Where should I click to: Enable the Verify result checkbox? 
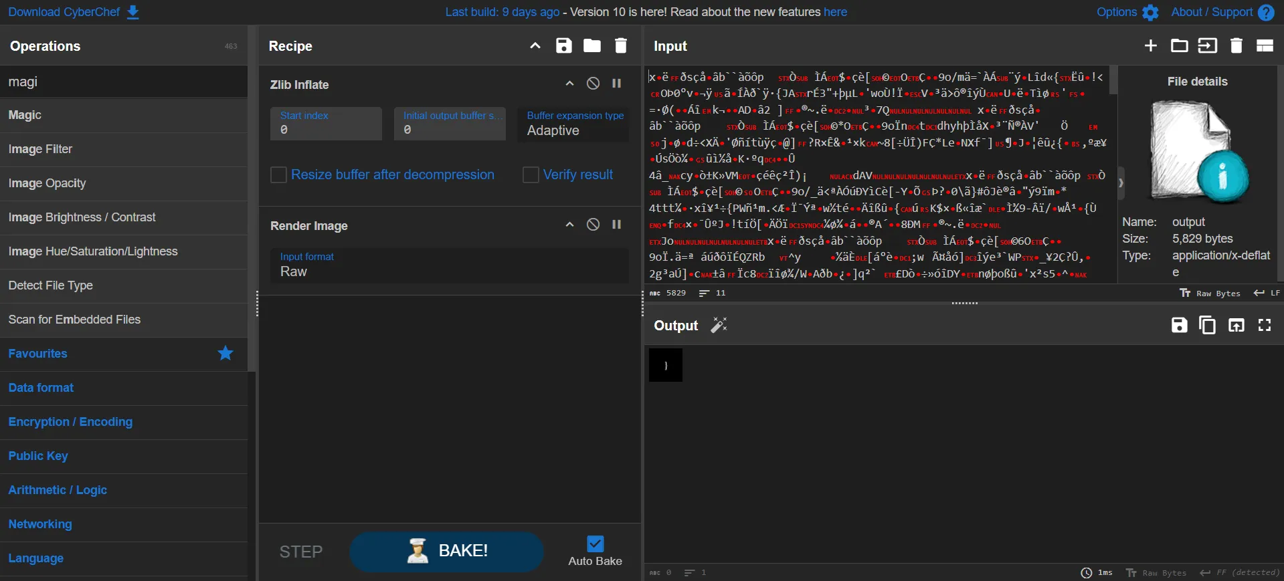click(531, 175)
